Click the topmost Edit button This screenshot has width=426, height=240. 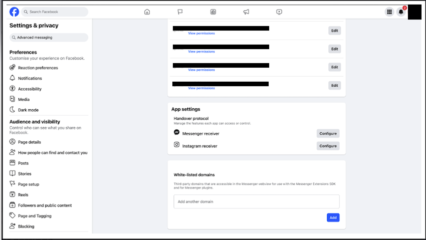pos(334,31)
